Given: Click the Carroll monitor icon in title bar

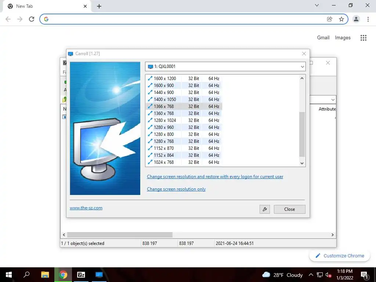Looking at the screenshot, I should 70,54.
